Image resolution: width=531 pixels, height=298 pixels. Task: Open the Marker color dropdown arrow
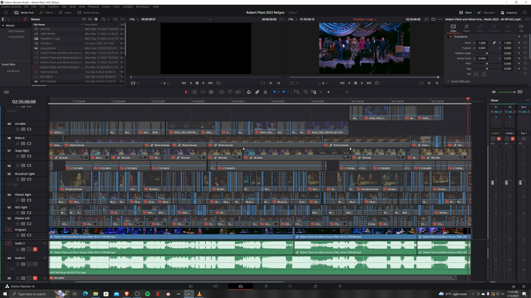click(x=288, y=92)
